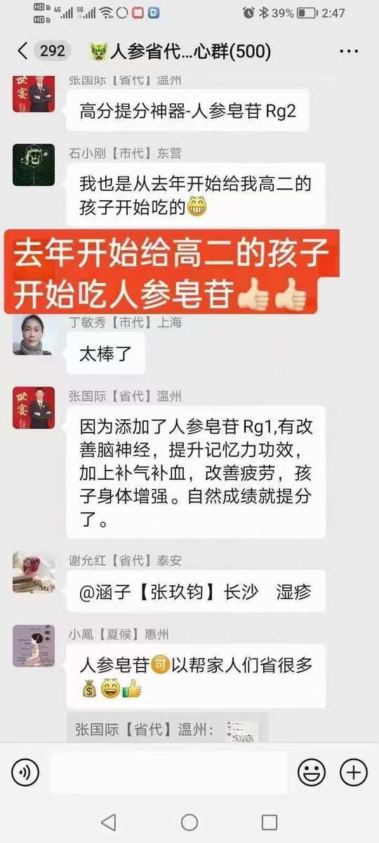Tap the @涵子 湿疹 message bubble
Screen dimensions: 379x843
(x=196, y=591)
